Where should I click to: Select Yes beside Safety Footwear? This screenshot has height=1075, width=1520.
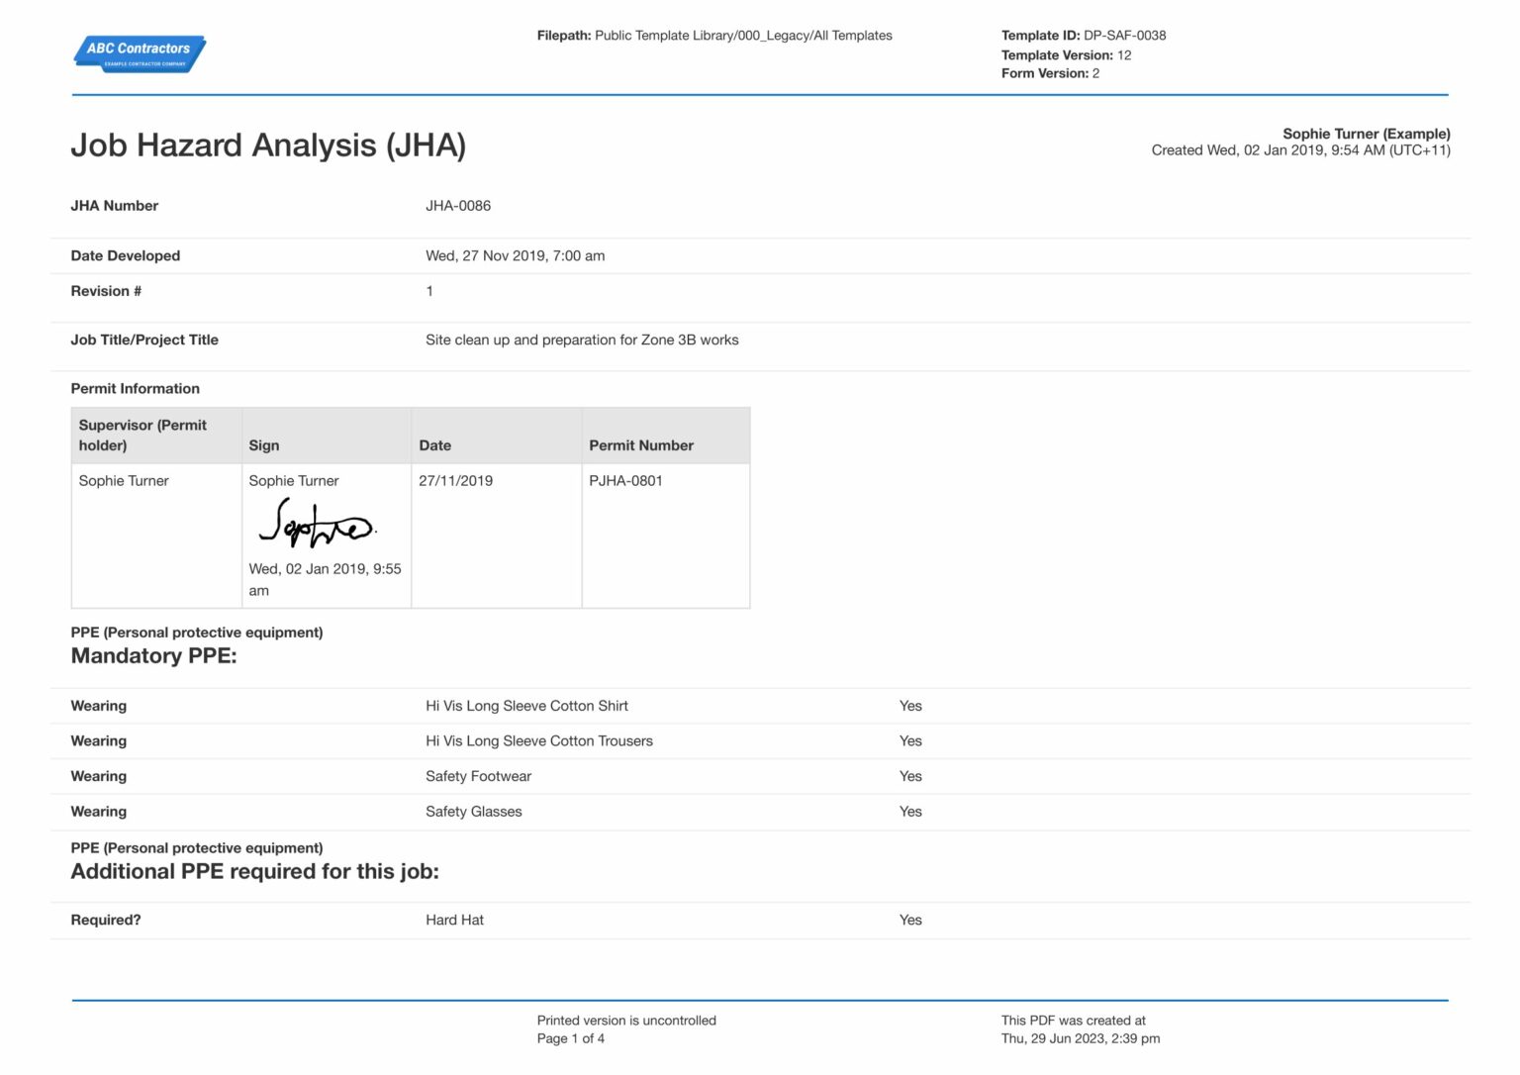[x=910, y=776]
